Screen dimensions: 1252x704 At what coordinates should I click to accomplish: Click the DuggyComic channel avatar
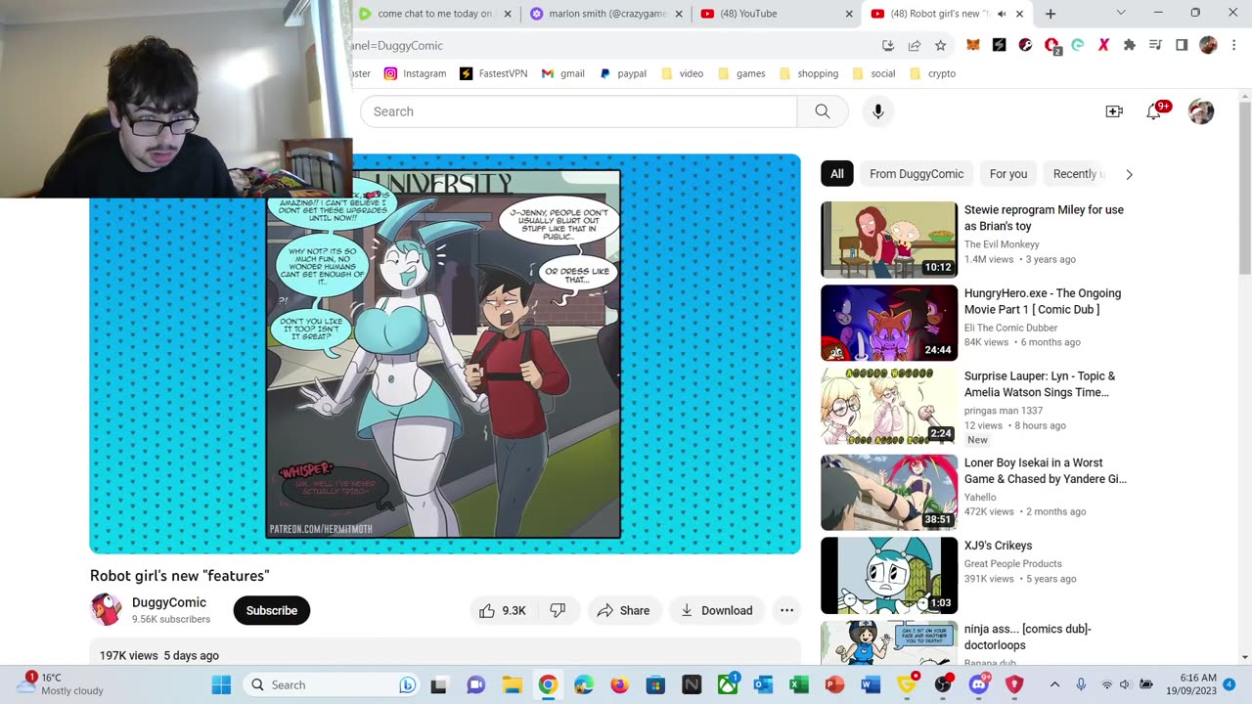tap(106, 610)
